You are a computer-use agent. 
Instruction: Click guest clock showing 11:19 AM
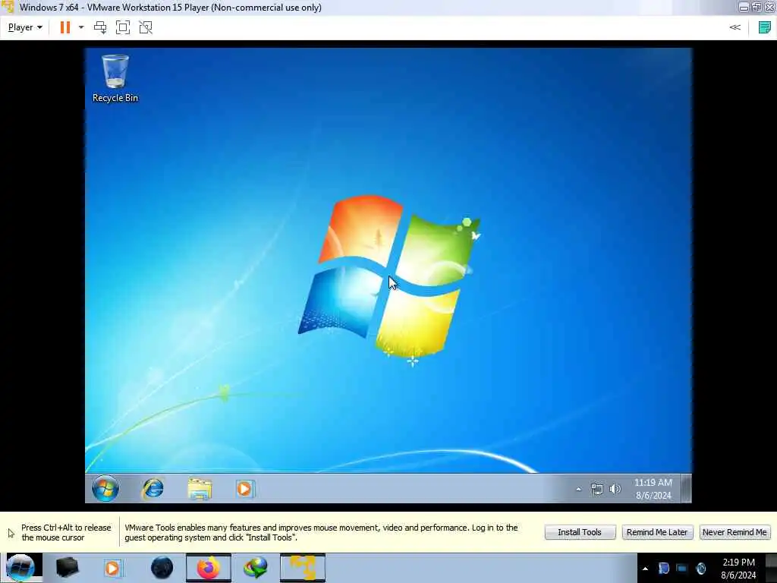pyautogui.click(x=653, y=489)
